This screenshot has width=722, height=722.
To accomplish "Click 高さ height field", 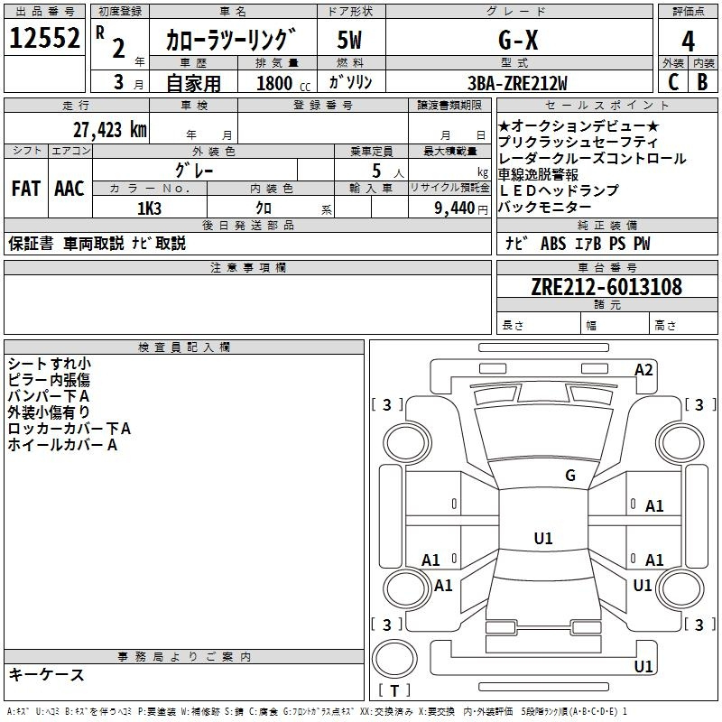I will (x=683, y=325).
